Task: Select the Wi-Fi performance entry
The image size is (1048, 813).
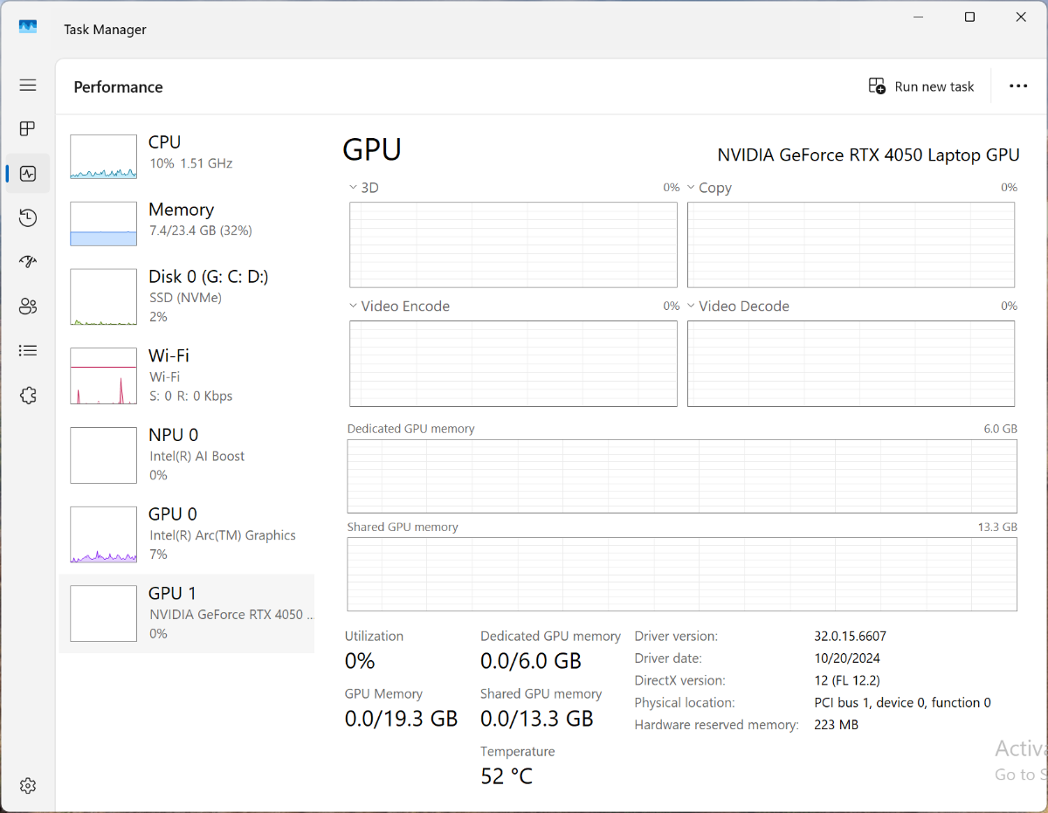Action: click(187, 375)
